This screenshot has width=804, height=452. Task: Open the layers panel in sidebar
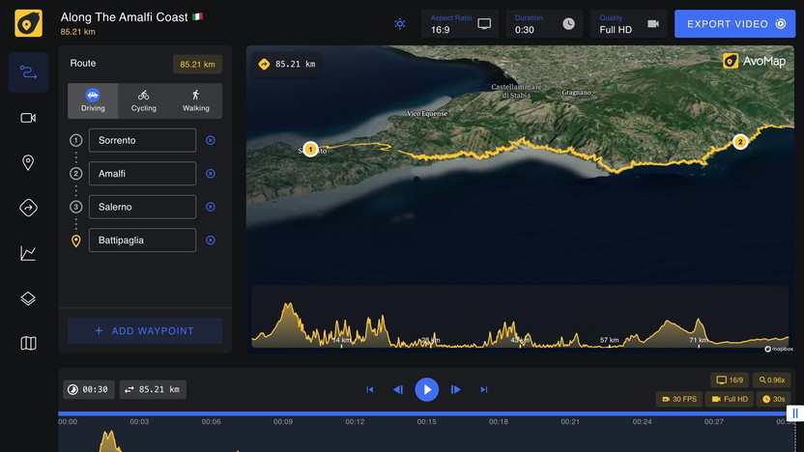(28, 298)
